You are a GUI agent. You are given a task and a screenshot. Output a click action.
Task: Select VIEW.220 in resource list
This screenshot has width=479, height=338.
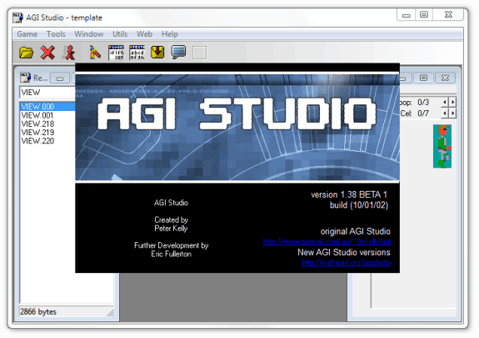[x=47, y=141]
